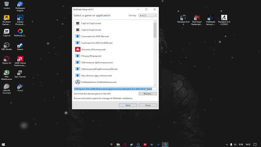Select the second CapCut (CapCut.exe) entry
This screenshot has height=147, width=261.
tap(114, 30)
